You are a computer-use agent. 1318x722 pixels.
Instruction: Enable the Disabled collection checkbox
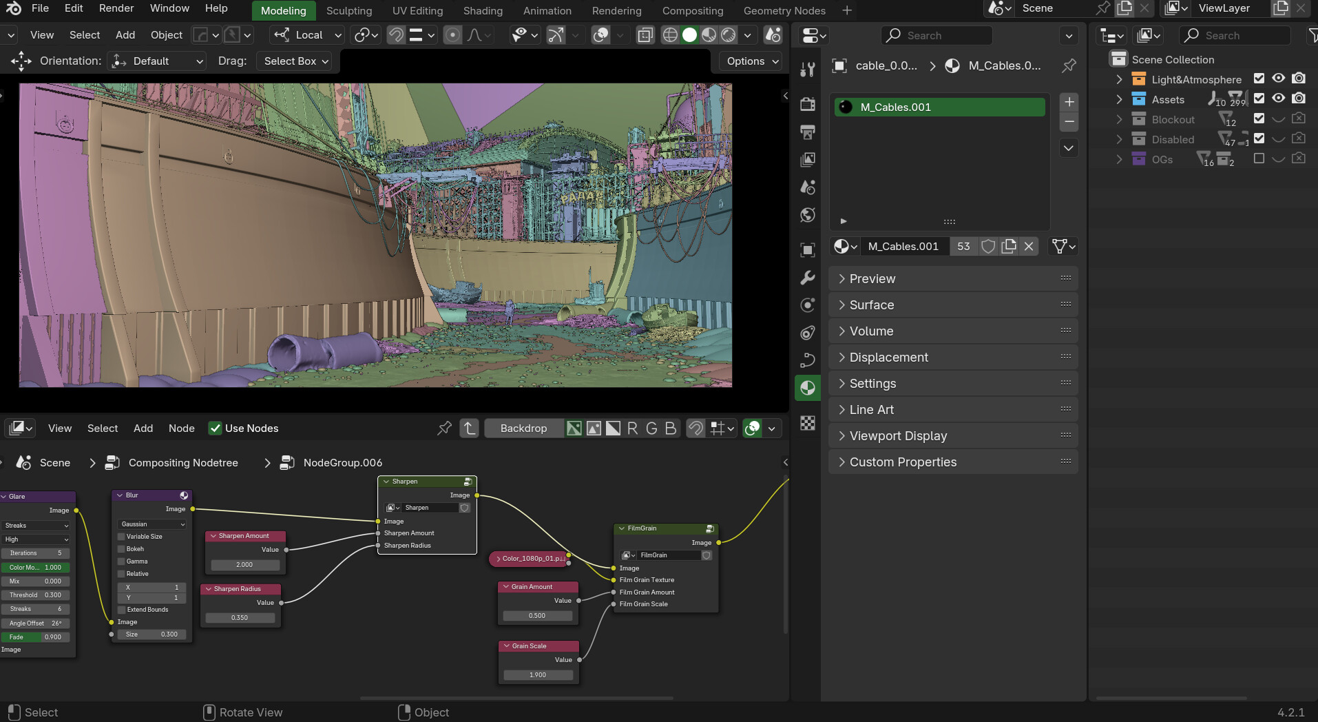[1259, 138]
